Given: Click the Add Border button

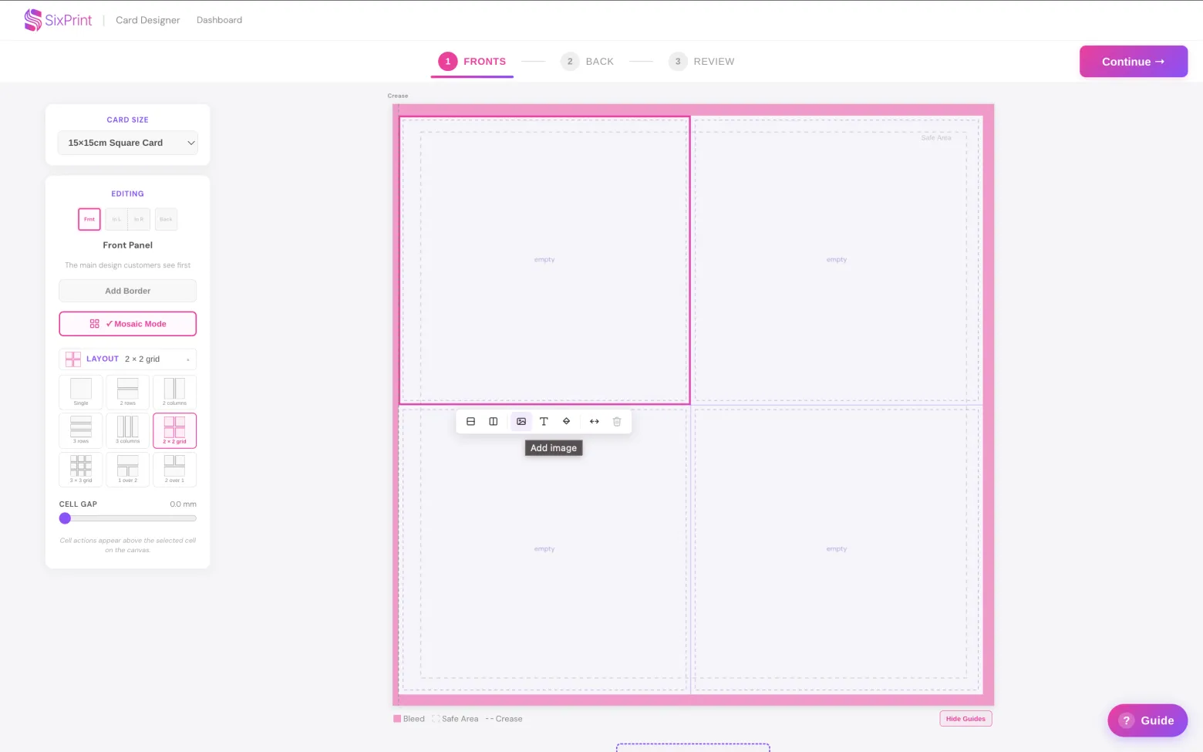Looking at the screenshot, I should (x=128, y=291).
